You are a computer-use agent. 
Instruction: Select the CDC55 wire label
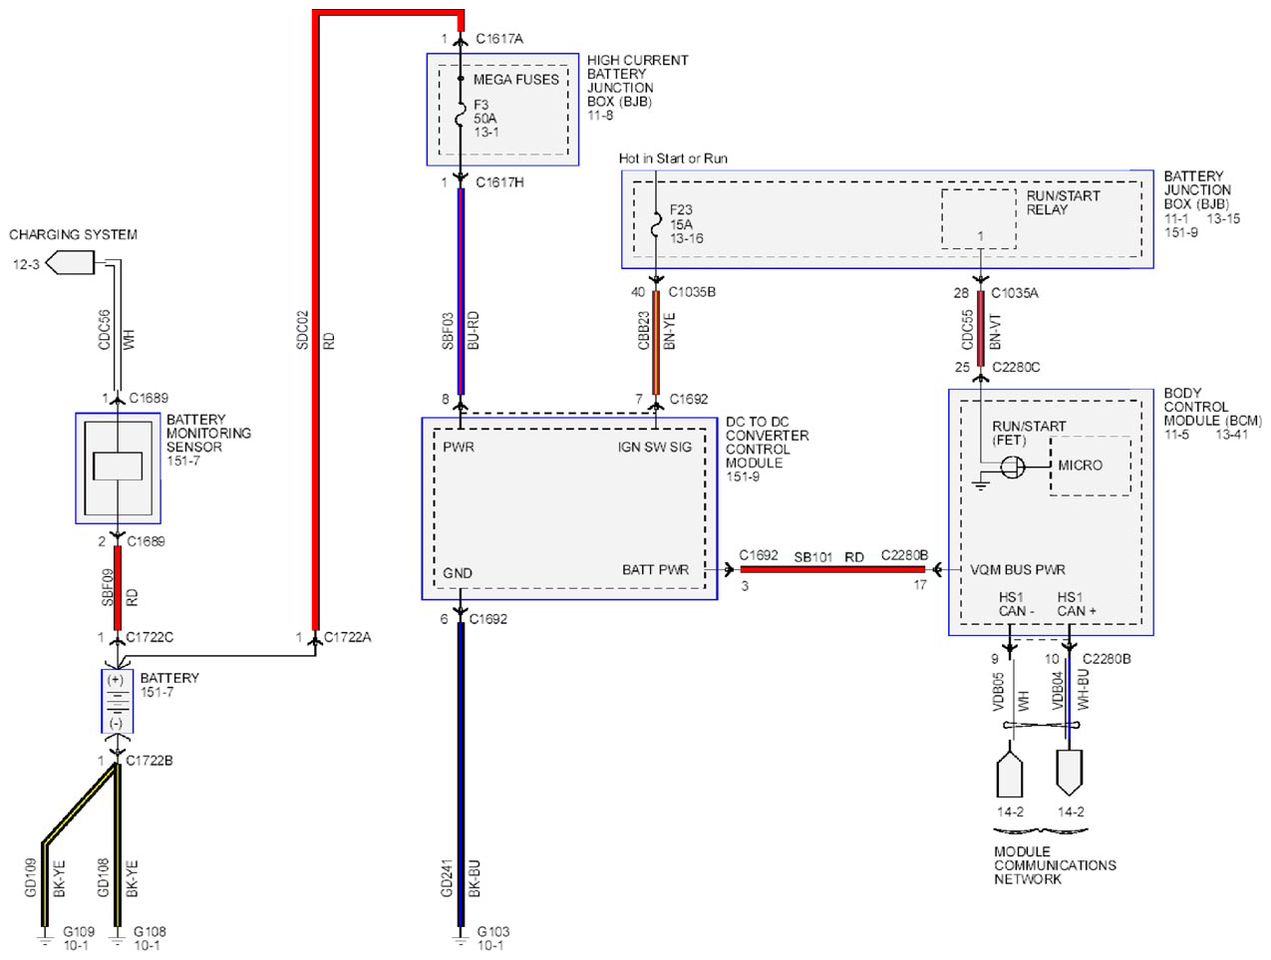pos(967,330)
